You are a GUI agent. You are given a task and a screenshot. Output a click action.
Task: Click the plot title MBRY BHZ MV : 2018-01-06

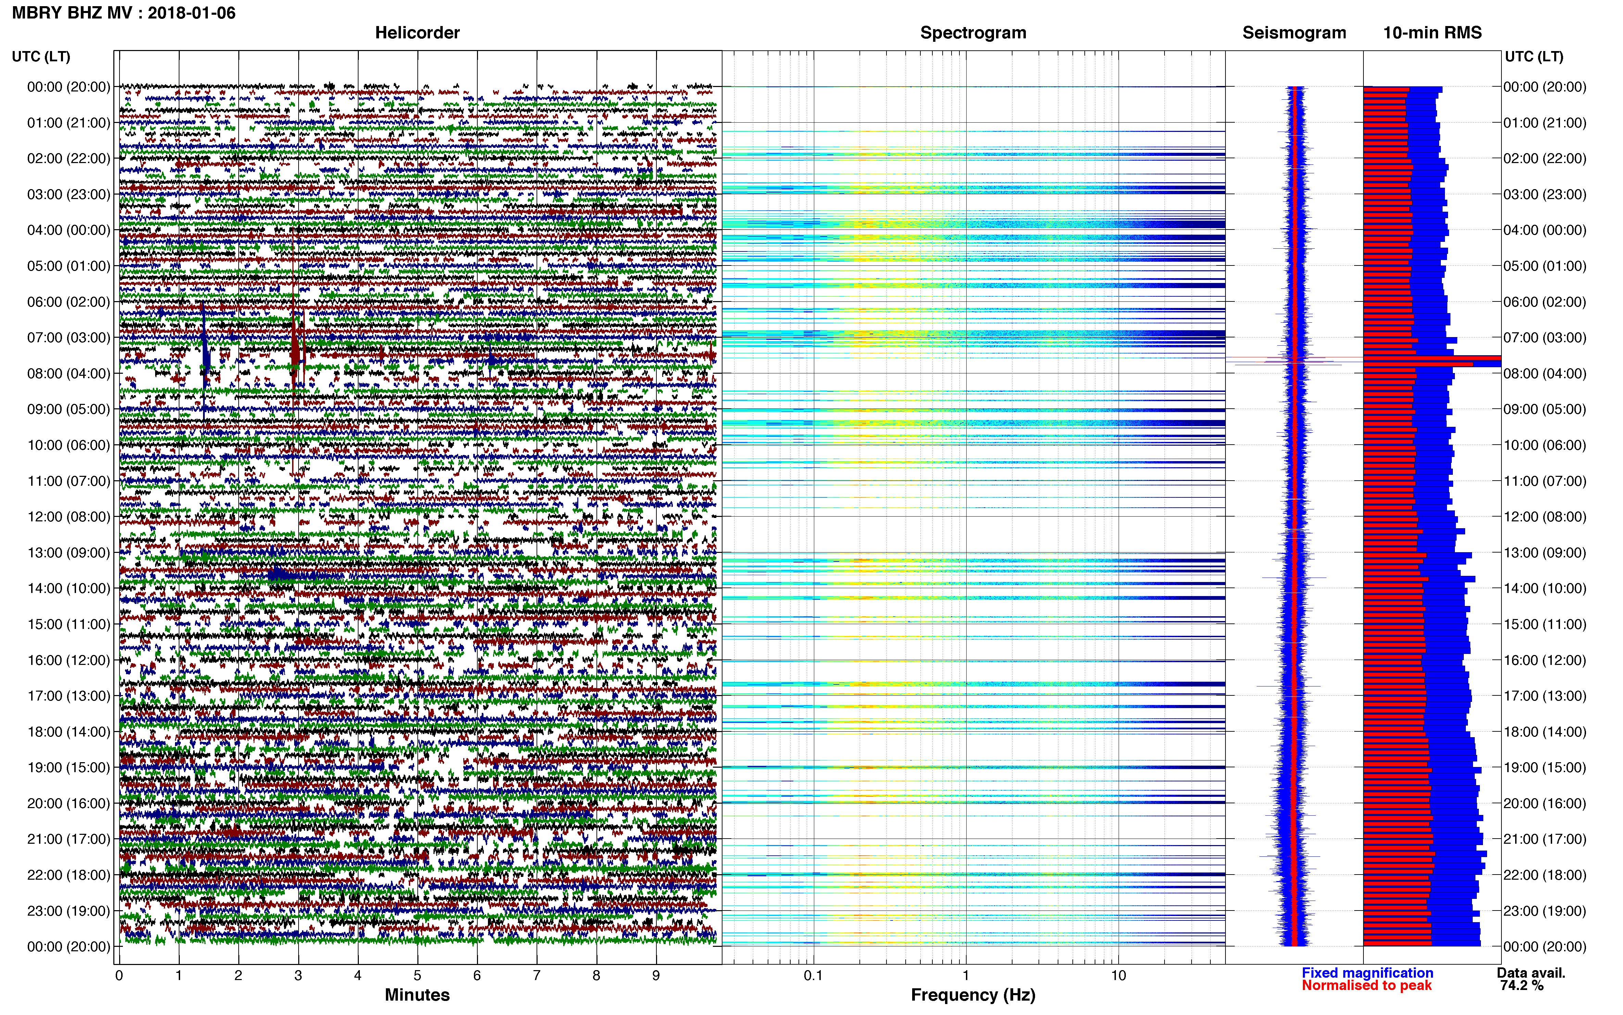pos(124,13)
